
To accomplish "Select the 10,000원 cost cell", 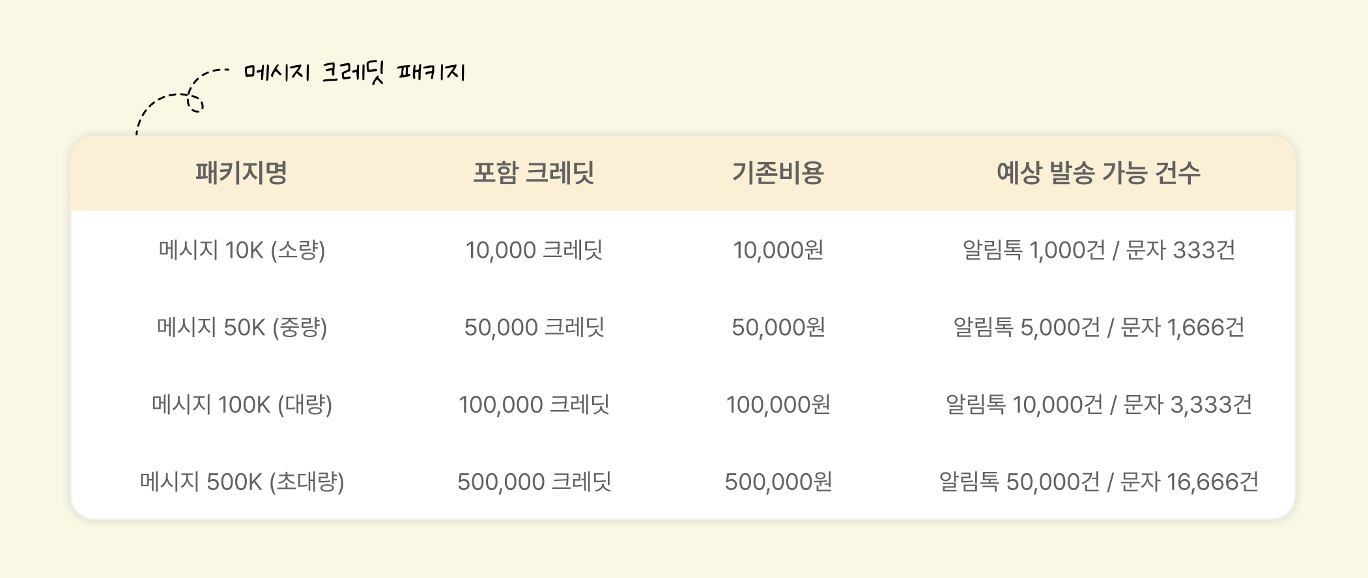I will click(778, 250).
